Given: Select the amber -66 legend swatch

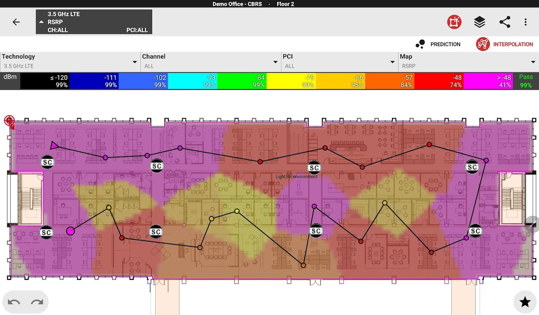Looking at the screenshot, I should point(340,81).
